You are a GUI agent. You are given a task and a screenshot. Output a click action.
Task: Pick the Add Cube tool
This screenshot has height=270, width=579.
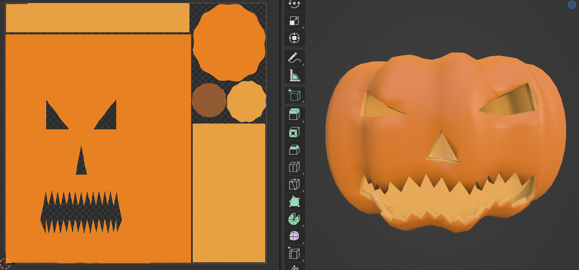click(x=294, y=95)
